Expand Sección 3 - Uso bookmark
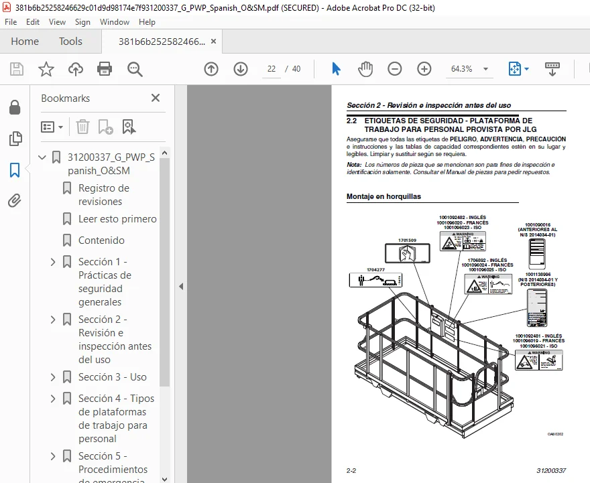This screenshot has width=590, height=483. point(53,377)
